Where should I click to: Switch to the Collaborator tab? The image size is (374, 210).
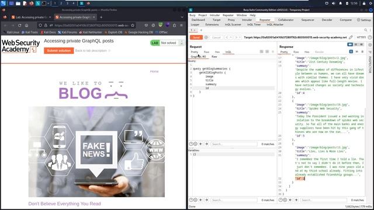coord(286,20)
